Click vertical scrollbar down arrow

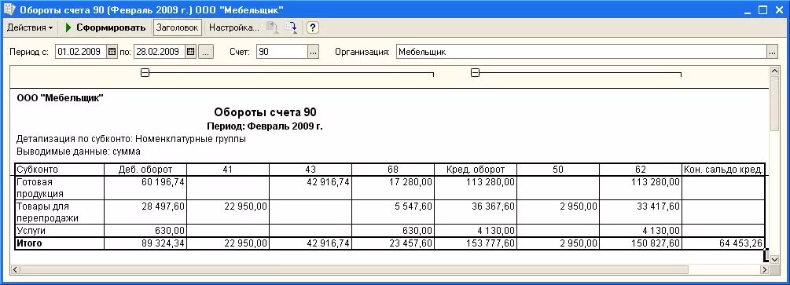pyautogui.click(x=775, y=259)
